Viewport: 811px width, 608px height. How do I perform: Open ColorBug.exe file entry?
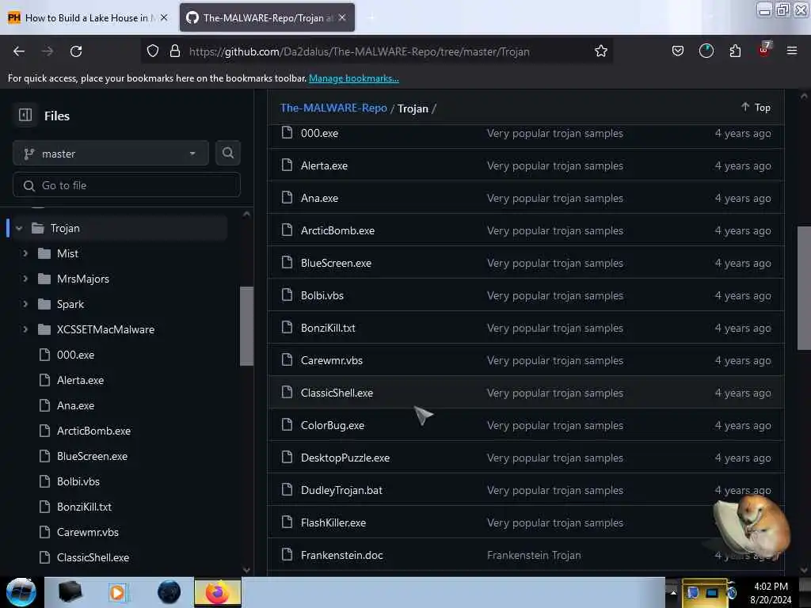(333, 425)
